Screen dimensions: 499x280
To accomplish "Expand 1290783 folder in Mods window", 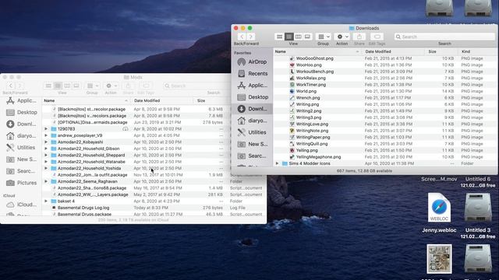I will tap(46, 129).
